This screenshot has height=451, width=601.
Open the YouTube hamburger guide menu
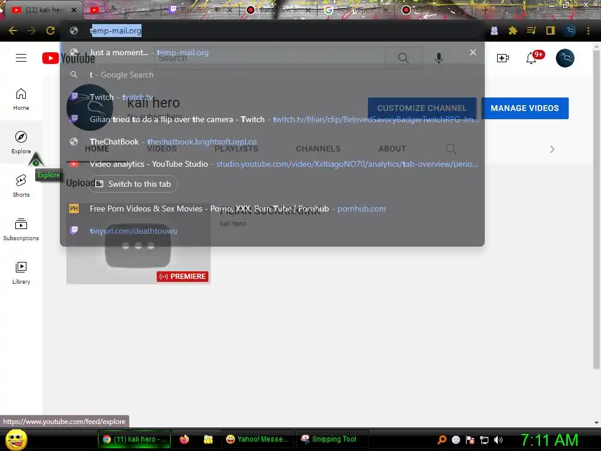click(x=21, y=58)
